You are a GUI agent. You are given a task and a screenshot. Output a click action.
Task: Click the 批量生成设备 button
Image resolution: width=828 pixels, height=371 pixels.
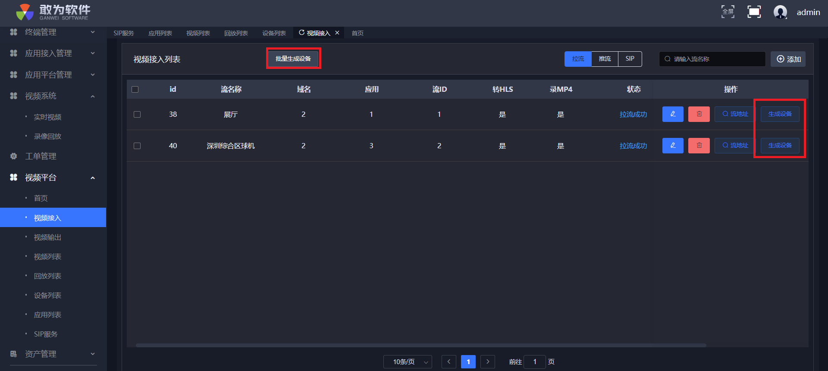293,59
